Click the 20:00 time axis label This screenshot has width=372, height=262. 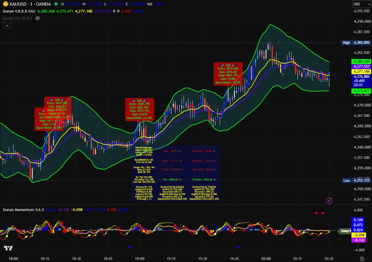tap(266, 258)
